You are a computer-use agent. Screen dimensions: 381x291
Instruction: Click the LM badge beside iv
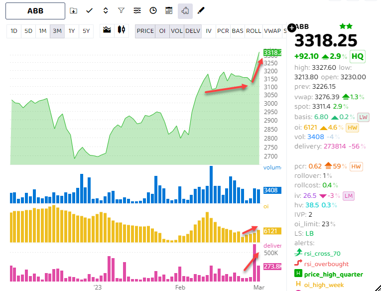(349, 196)
